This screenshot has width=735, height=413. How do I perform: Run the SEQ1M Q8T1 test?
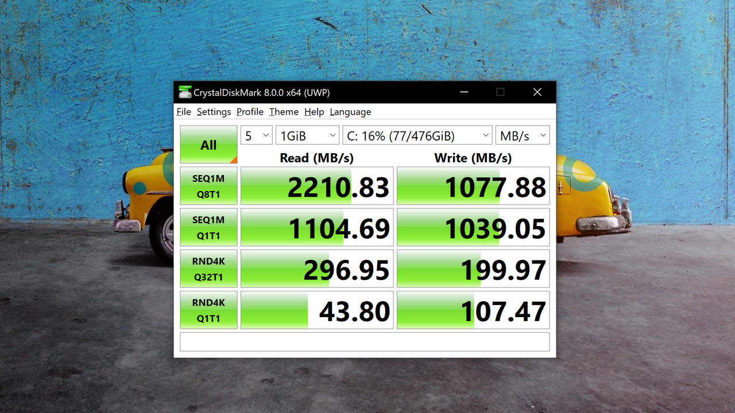(208, 186)
